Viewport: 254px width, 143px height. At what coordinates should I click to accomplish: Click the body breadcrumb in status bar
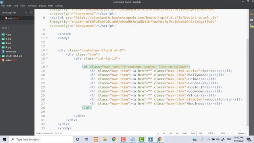click(185, 133)
